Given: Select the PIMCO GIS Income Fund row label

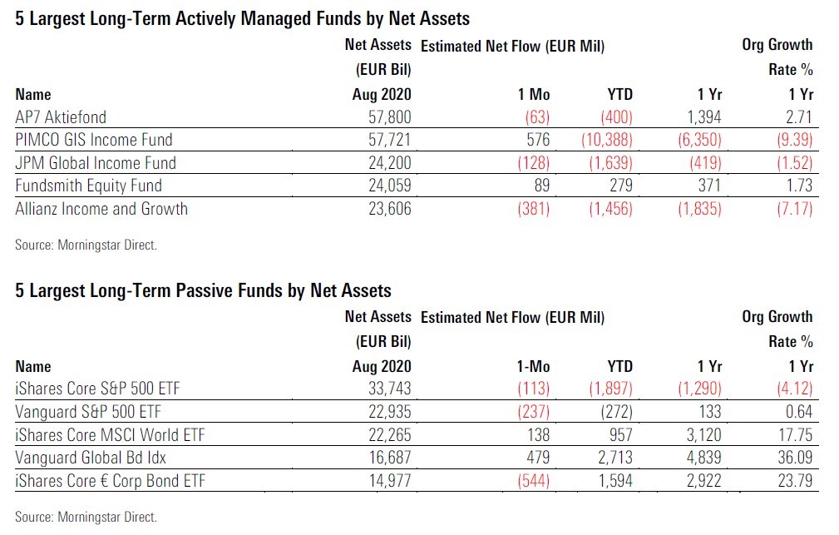Looking at the screenshot, I should [93, 140].
